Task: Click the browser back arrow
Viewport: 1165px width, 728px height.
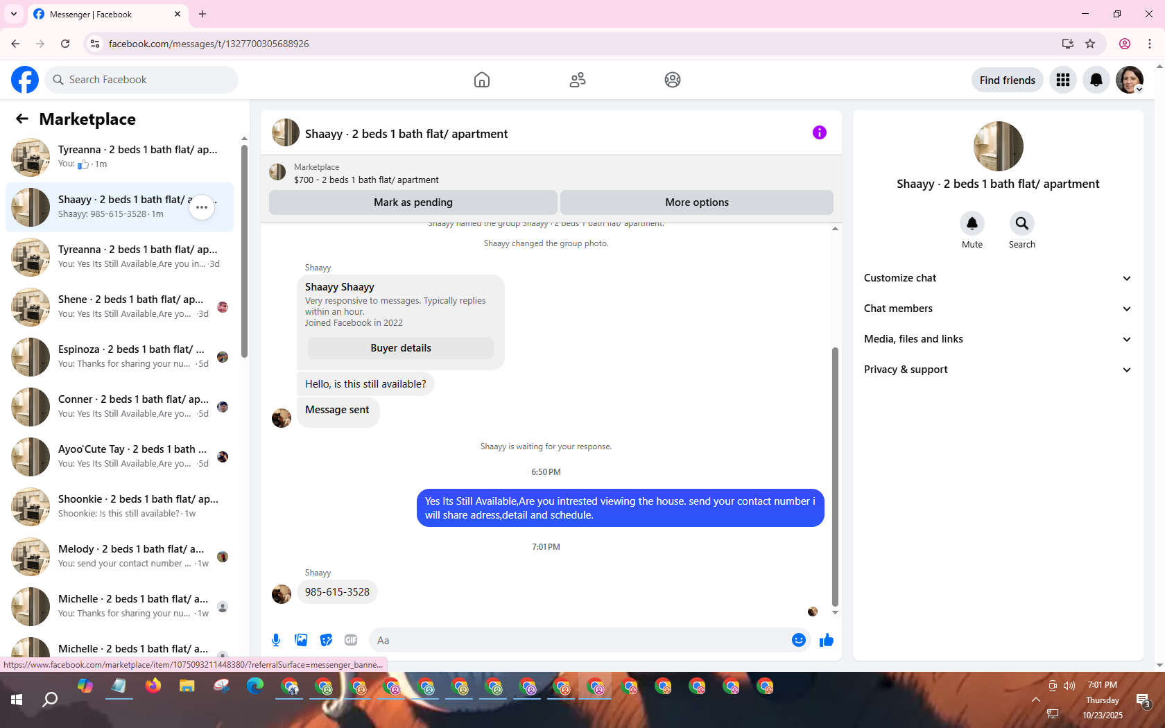Action: [15, 44]
